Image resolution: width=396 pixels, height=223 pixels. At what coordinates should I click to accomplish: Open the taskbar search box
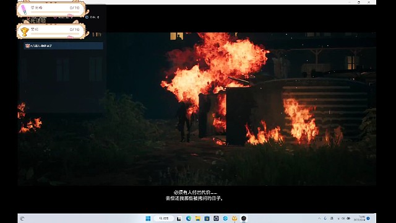[x=165, y=219]
